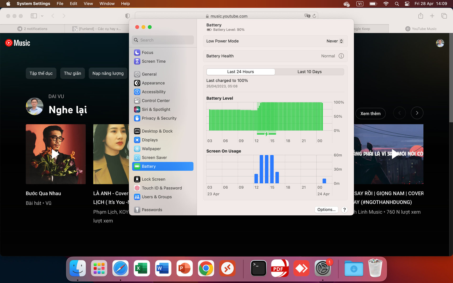
Task: Click the Xem thêm button
Action: point(370,113)
